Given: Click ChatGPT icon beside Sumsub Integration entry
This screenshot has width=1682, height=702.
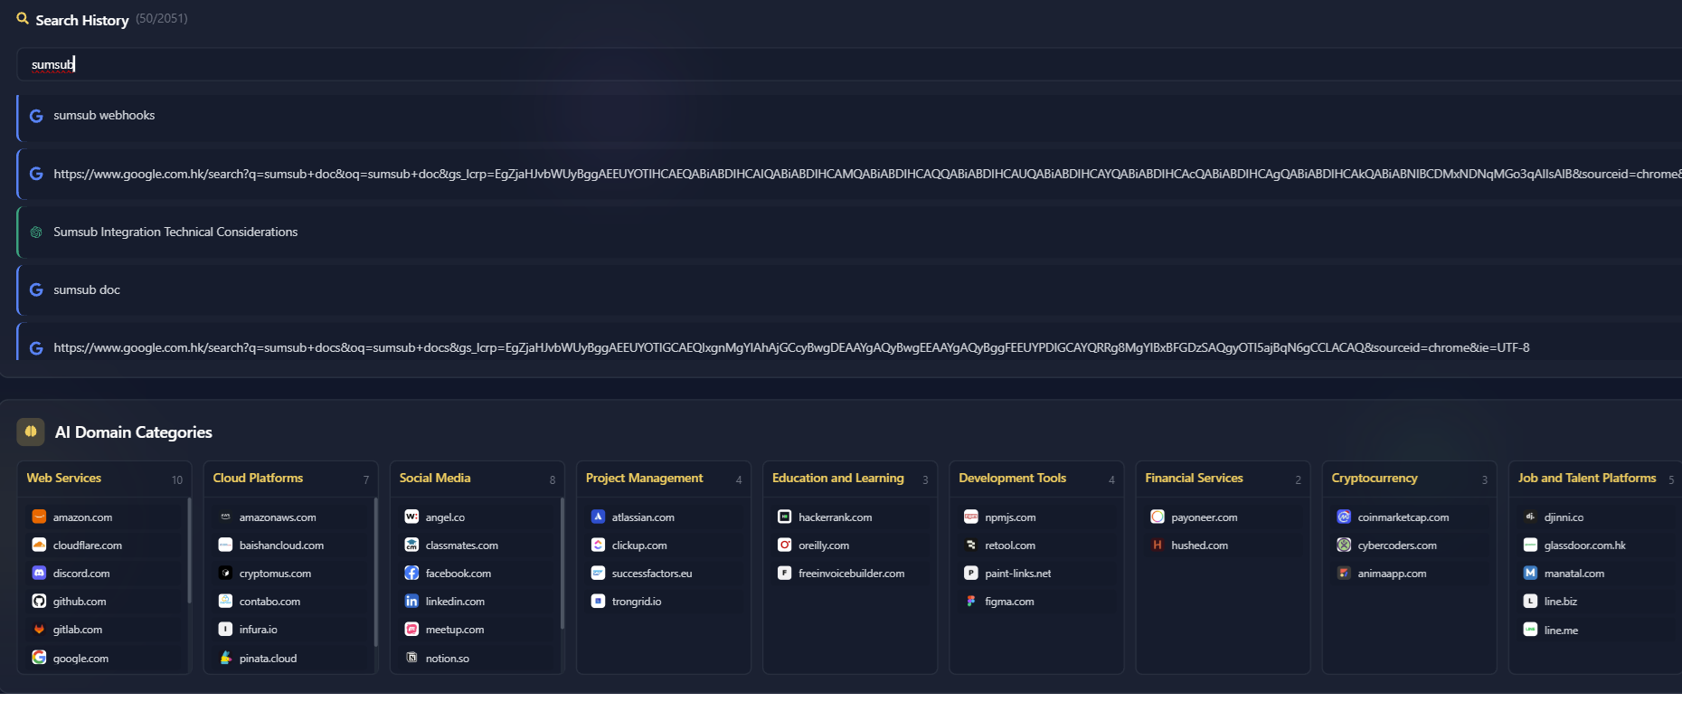Looking at the screenshot, I should click(36, 232).
